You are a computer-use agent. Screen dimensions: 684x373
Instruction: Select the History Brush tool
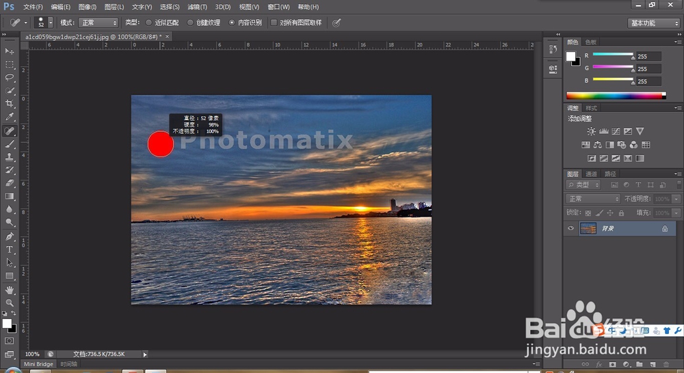click(9, 170)
